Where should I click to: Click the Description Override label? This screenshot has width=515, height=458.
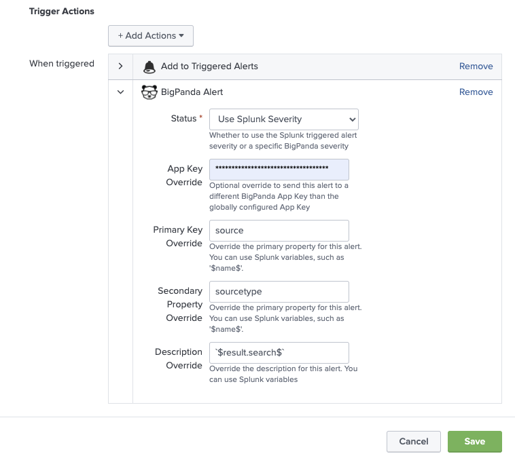pyautogui.click(x=179, y=358)
